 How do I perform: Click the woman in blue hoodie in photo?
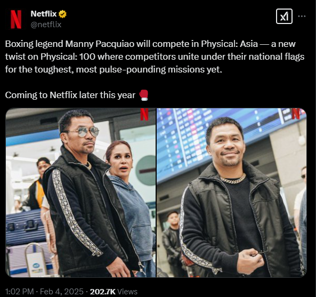point(129,202)
